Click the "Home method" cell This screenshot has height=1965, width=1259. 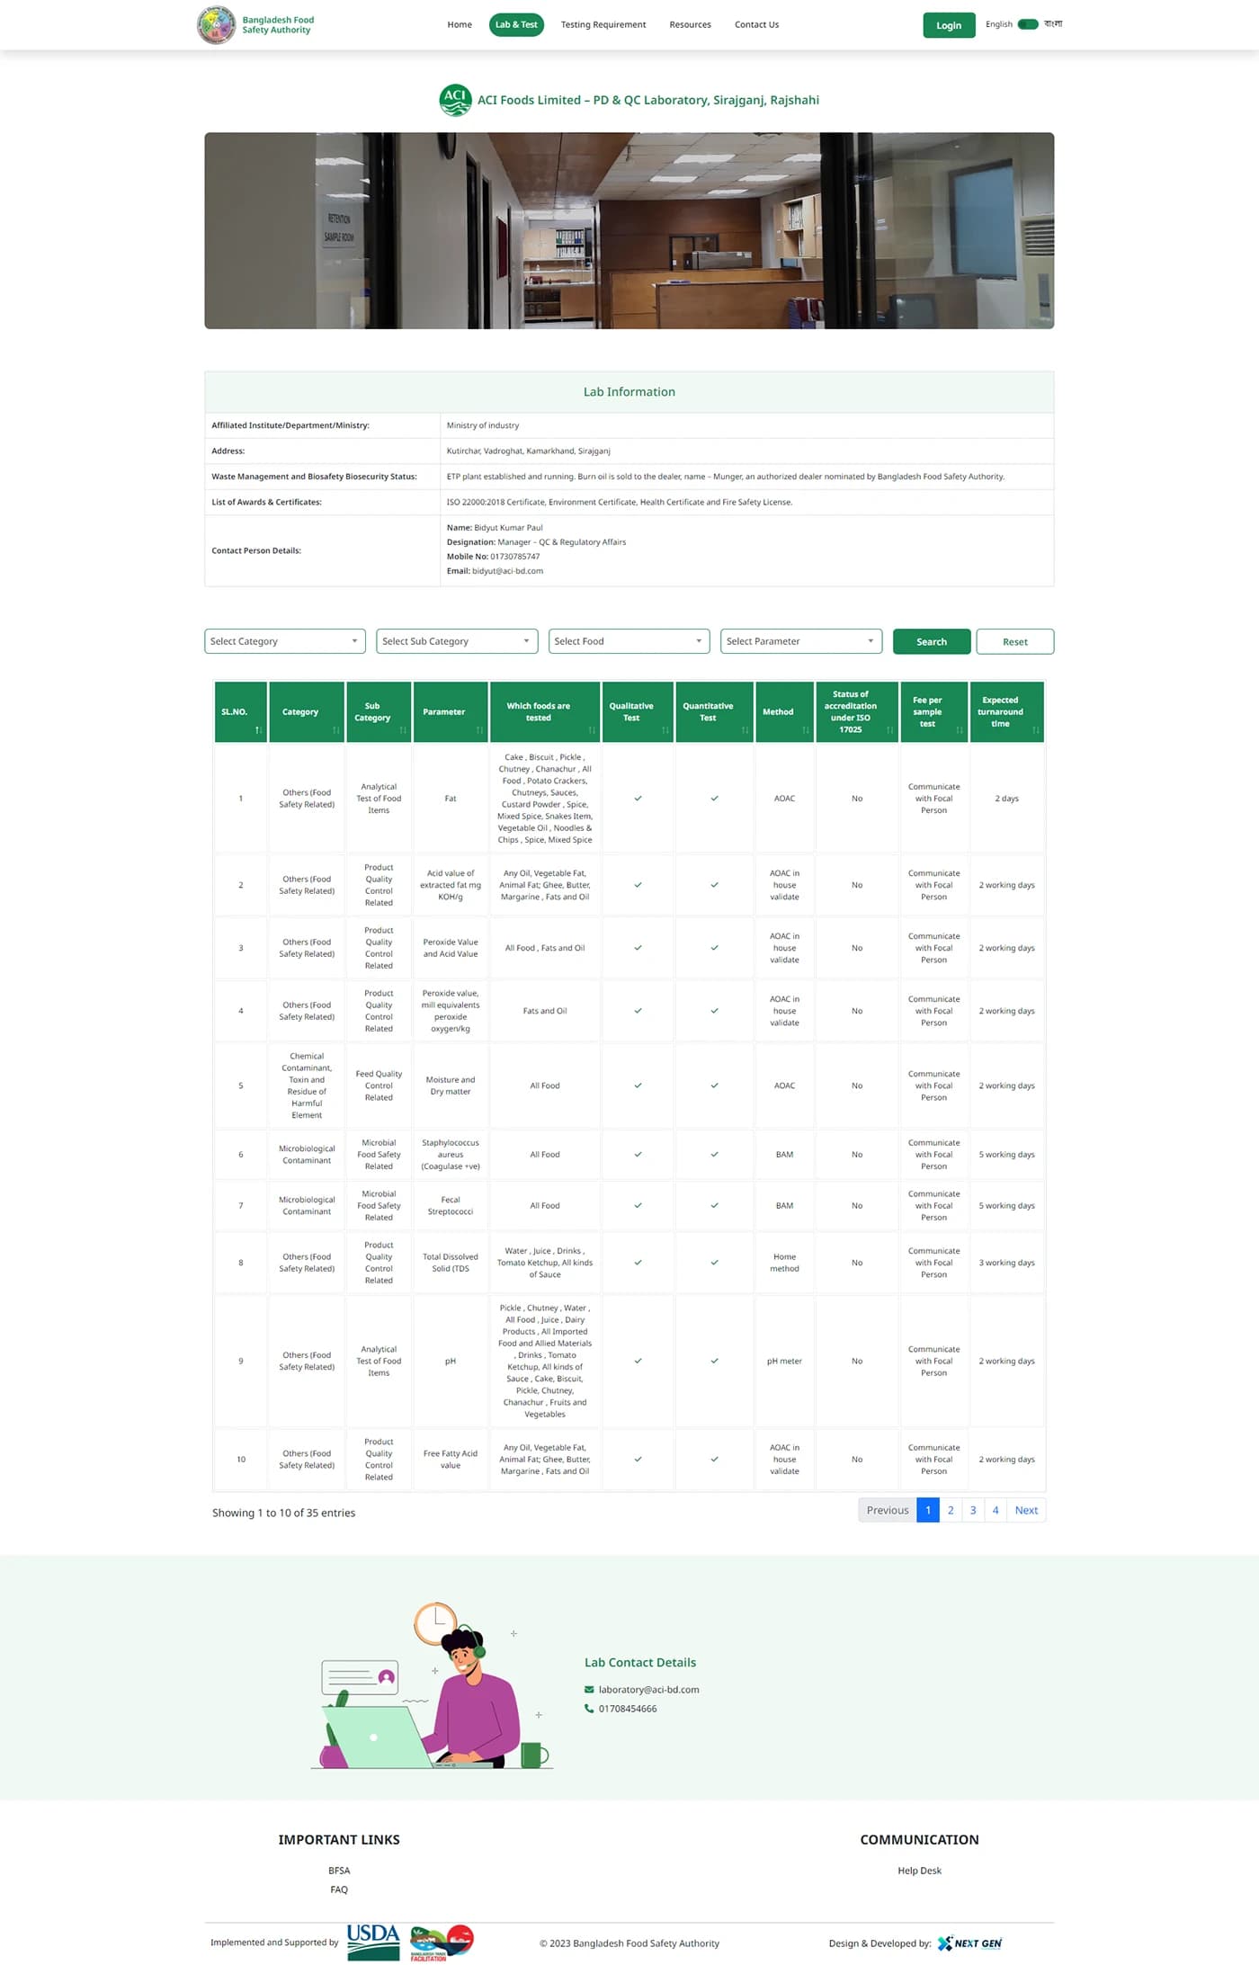click(x=784, y=1262)
